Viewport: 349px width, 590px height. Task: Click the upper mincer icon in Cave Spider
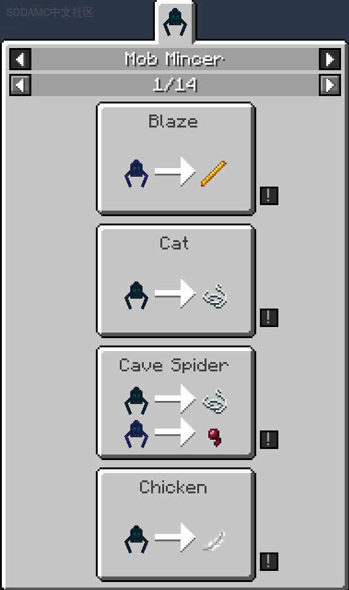(136, 401)
